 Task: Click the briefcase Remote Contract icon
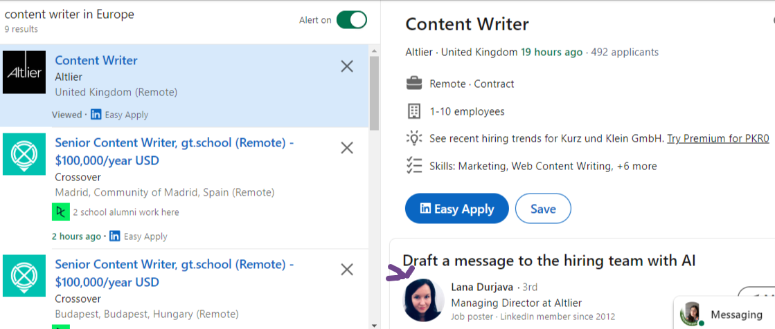(x=413, y=84)
